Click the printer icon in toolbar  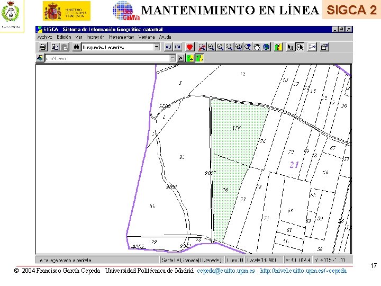click(43, 47)
